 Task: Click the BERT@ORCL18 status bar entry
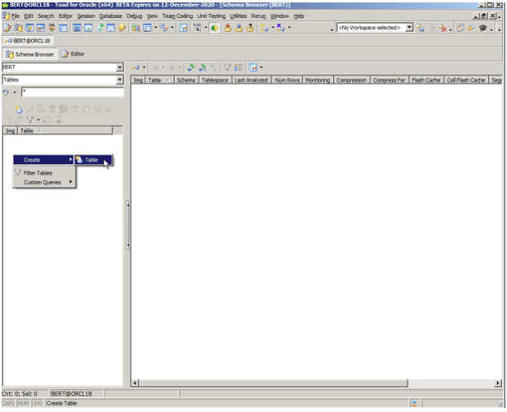point(76,393)
